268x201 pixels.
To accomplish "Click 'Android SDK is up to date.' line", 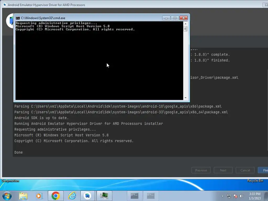I will pyautogui.click(x=41, y=118).
